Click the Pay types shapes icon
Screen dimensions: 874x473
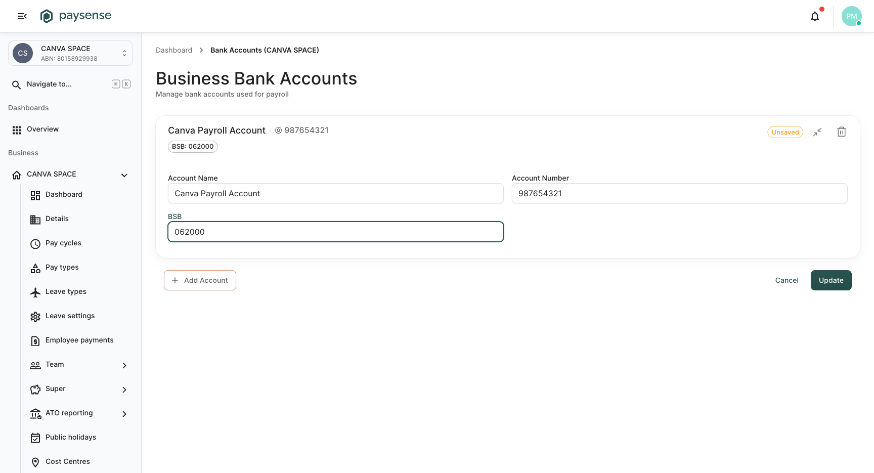(x=35, y=268)
